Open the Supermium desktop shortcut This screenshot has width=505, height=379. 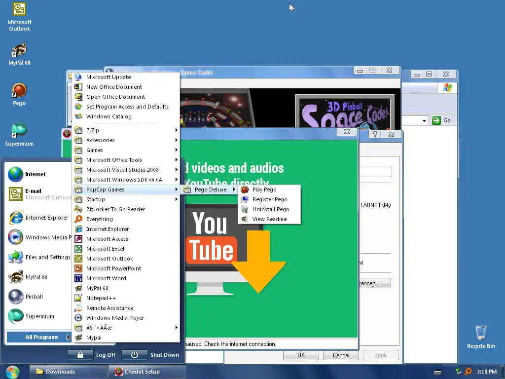(x=19, y=135)
